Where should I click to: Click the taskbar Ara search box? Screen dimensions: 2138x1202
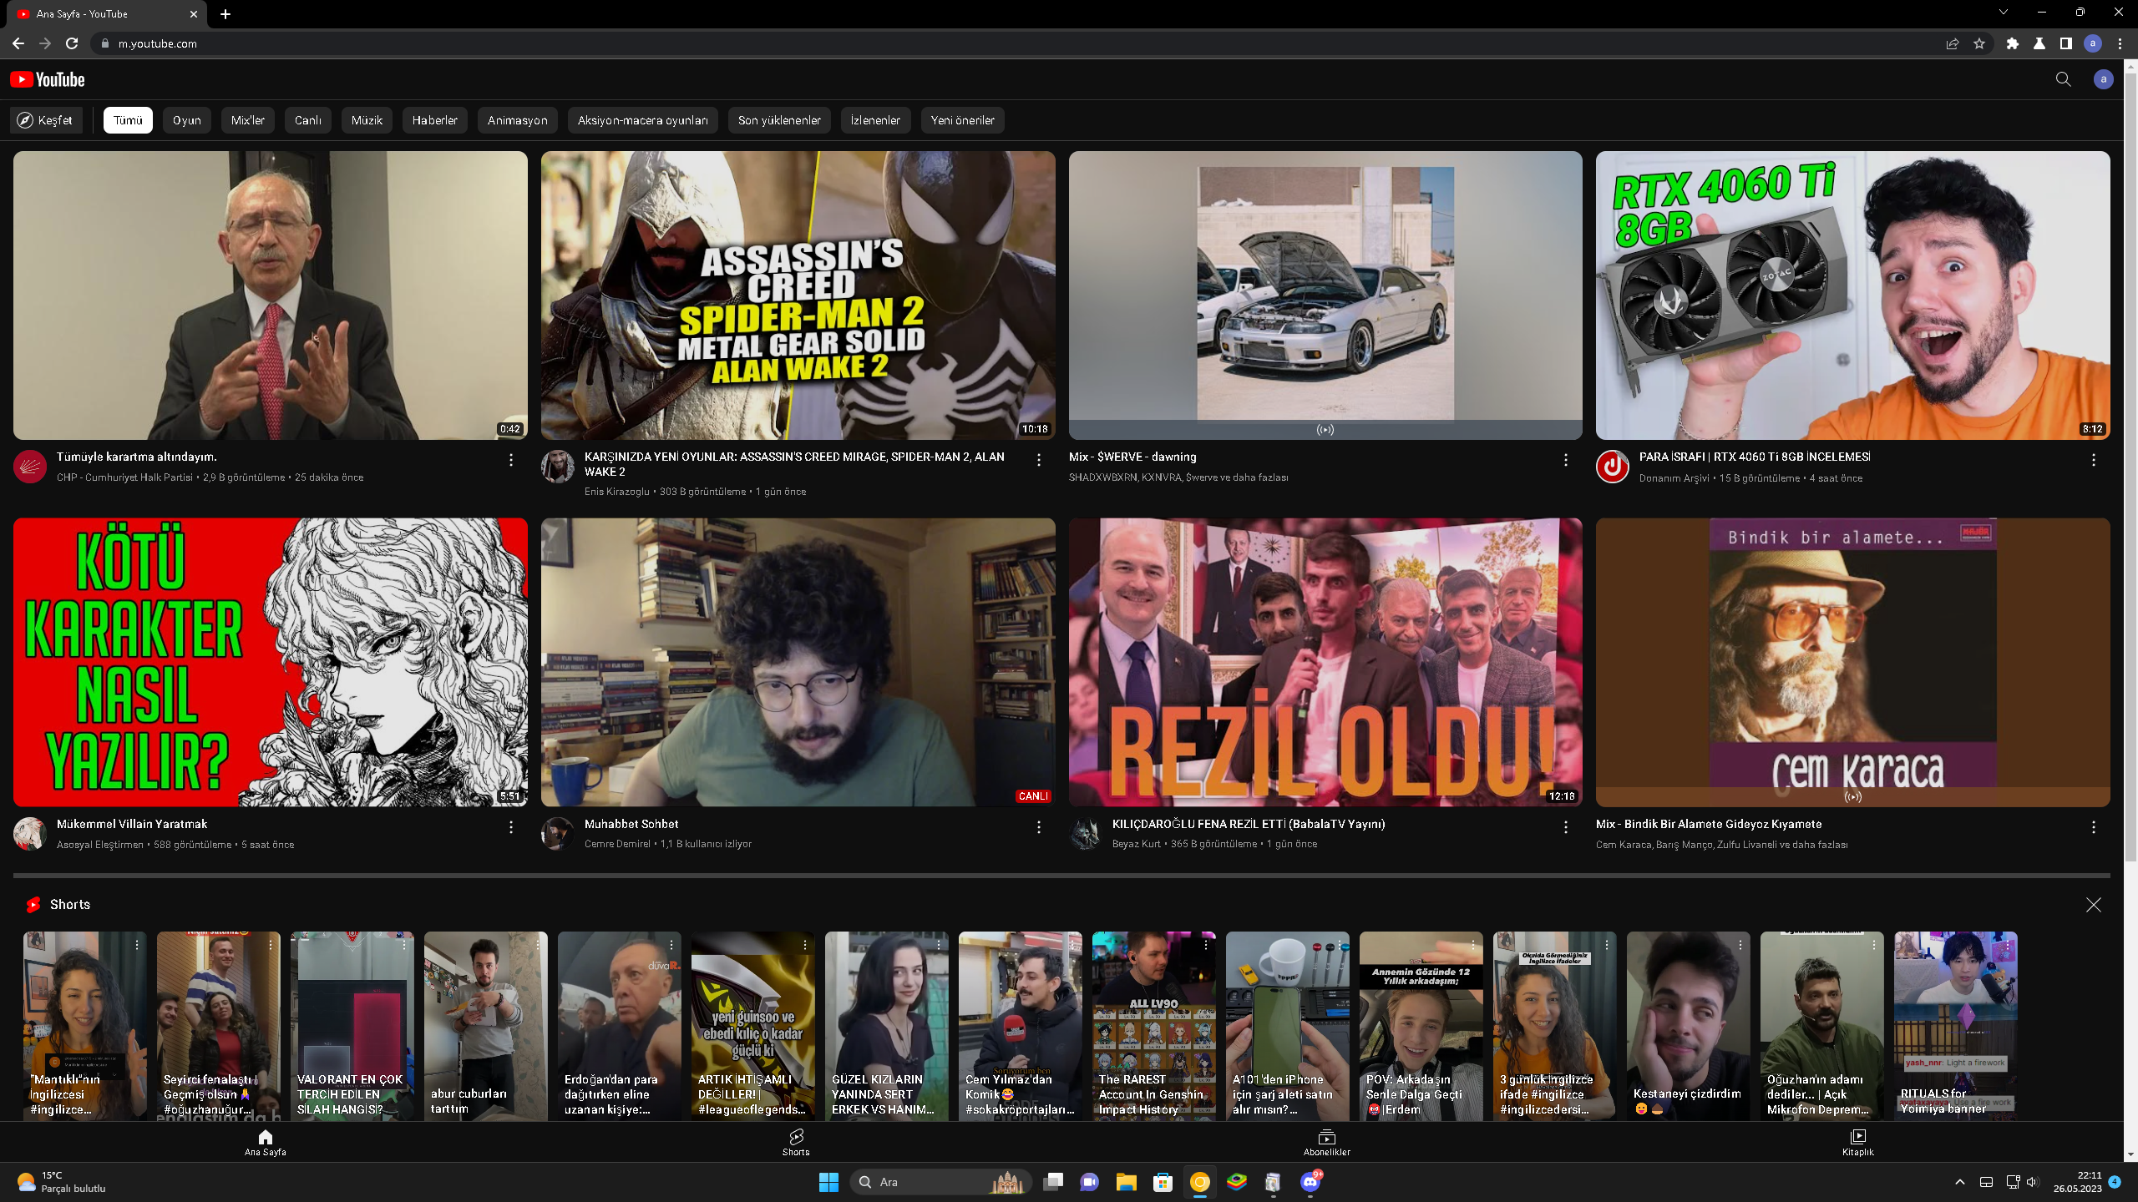point(941,1182)
